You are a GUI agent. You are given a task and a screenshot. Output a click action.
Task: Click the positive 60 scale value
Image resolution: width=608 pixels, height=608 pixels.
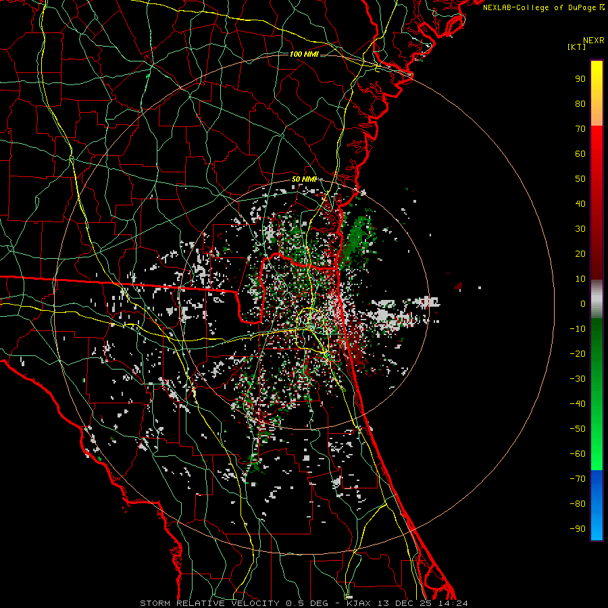(580, 153)
